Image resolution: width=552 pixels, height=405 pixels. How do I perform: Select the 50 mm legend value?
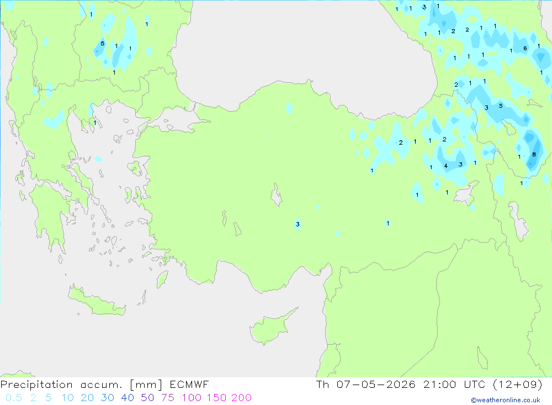click(147, 398)
